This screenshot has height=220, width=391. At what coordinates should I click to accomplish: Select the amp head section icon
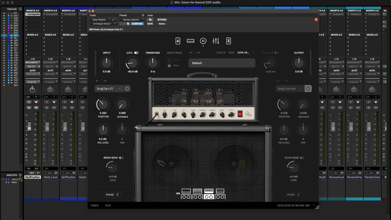(191, 41)
